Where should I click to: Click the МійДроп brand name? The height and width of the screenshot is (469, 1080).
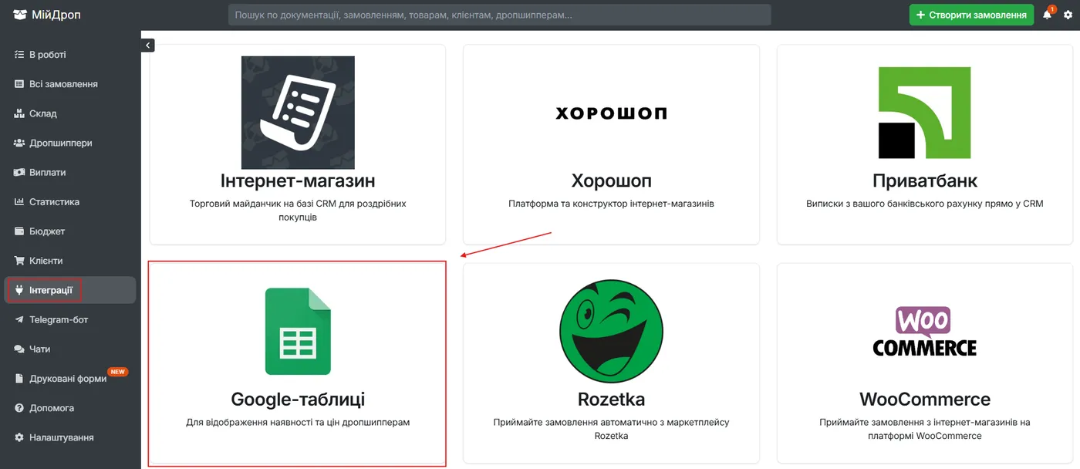coord(56,15)
